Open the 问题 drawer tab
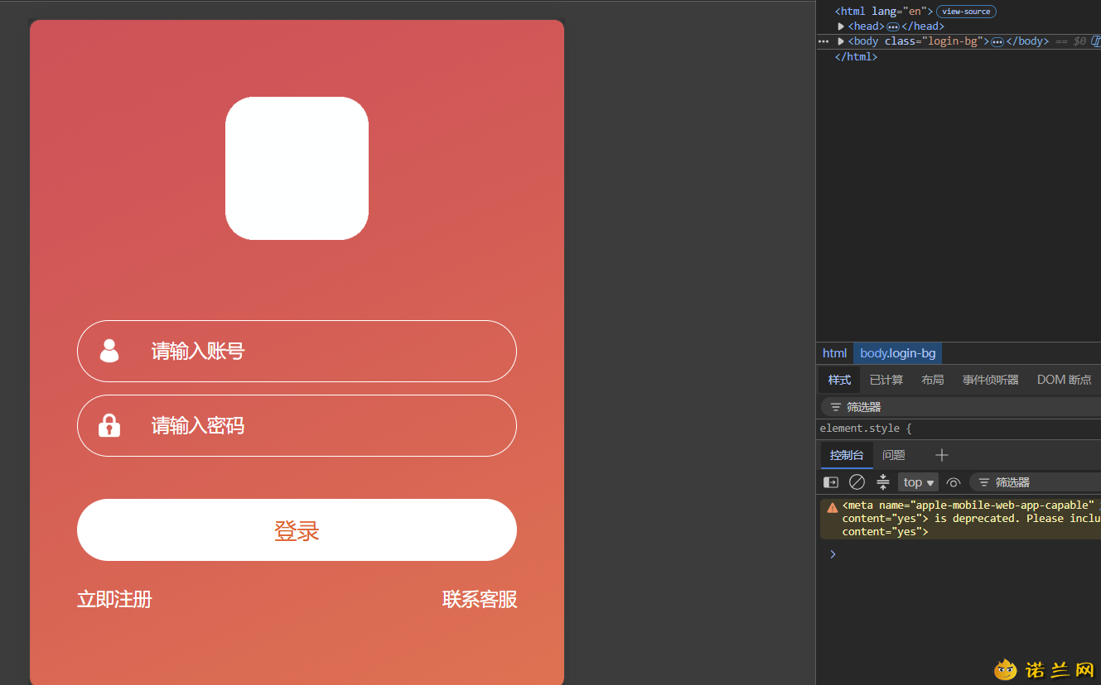This screenshot has height=685, width=1101. (x=894, y=455)
